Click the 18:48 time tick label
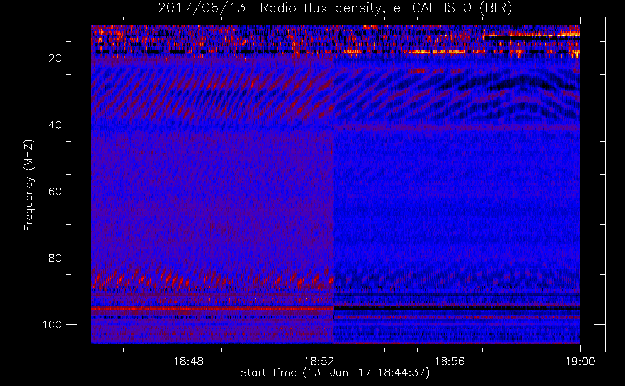The width and height of the screenshot is (625, 386). [189, 361]
